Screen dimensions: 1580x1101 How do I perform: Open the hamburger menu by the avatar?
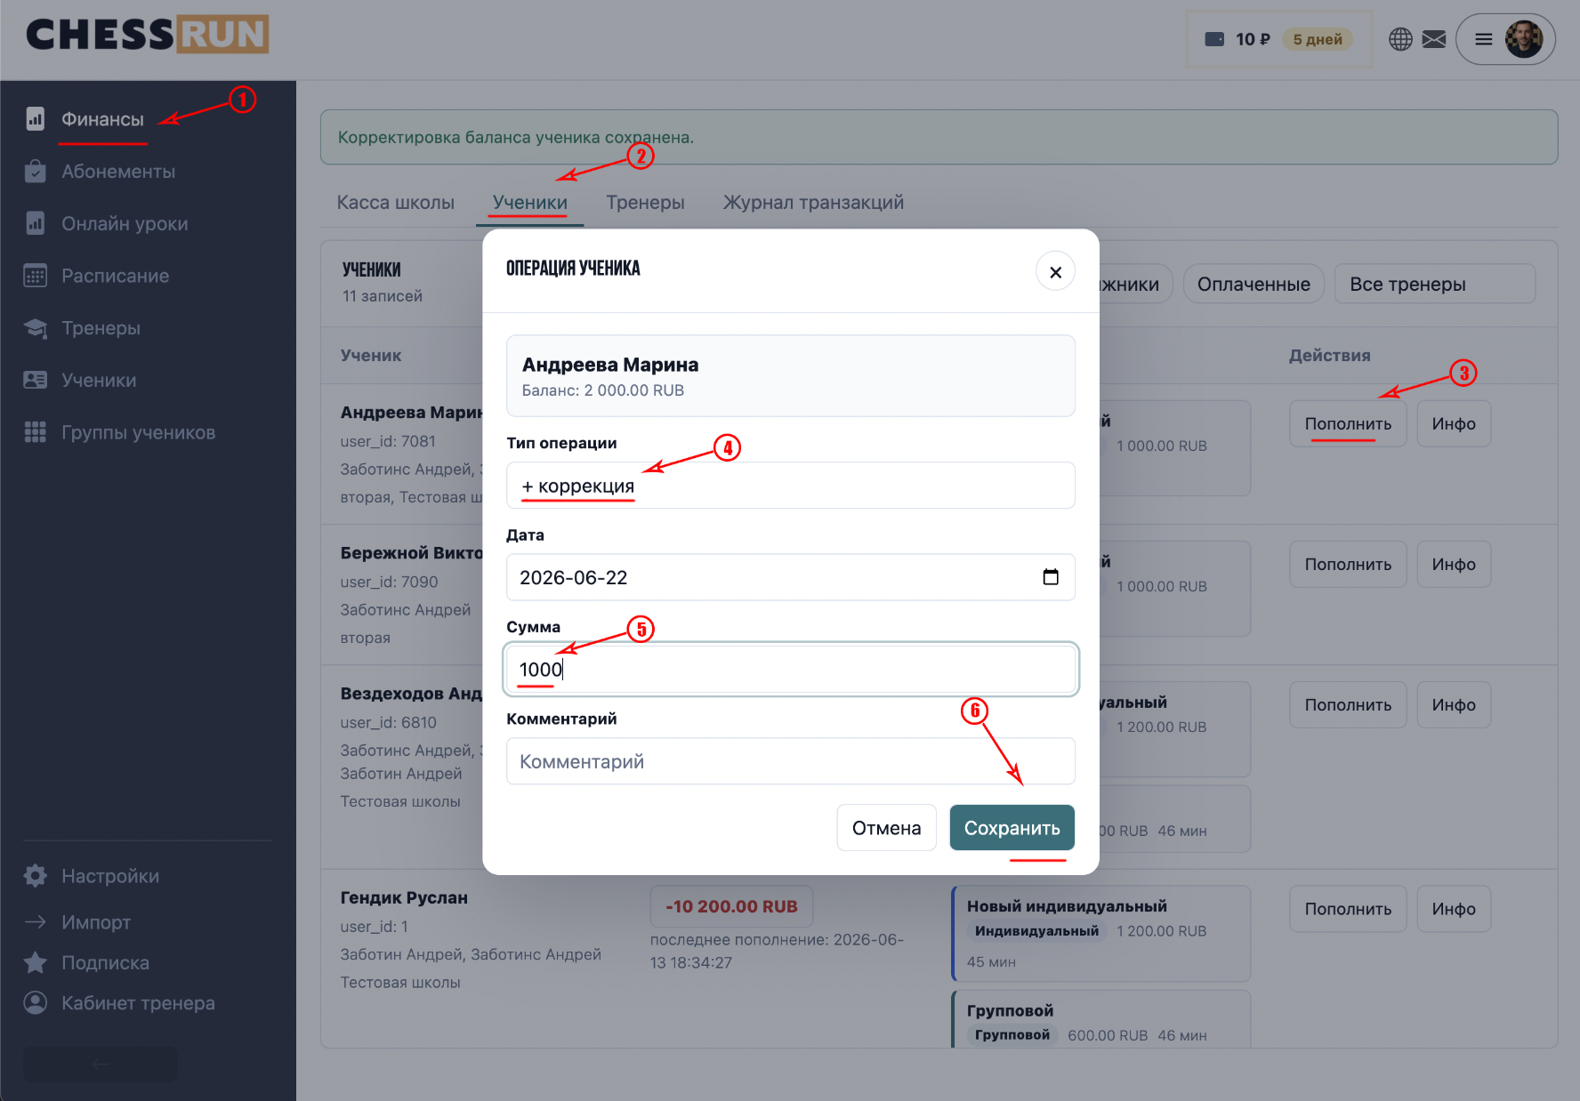click(x=1484, y=39)
